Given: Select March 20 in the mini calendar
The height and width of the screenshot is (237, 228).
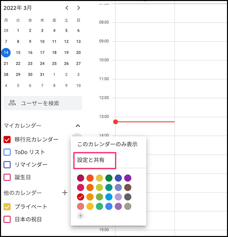Looking at the screenshot, I should click(x=79, y=53).
